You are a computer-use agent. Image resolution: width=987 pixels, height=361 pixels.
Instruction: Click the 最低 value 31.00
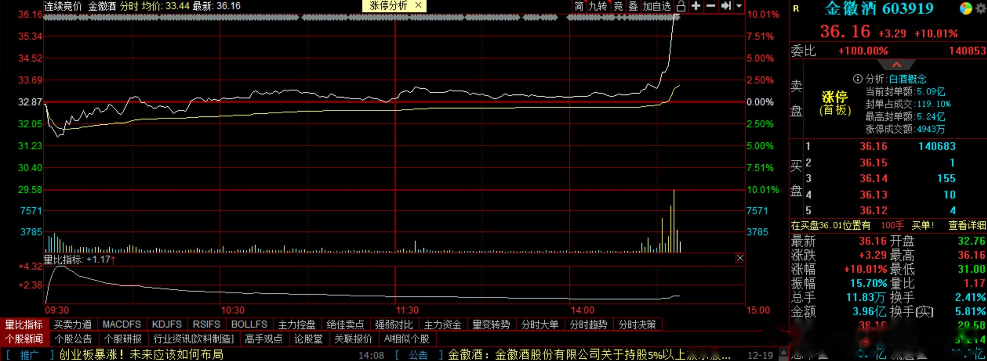point(971,269)
